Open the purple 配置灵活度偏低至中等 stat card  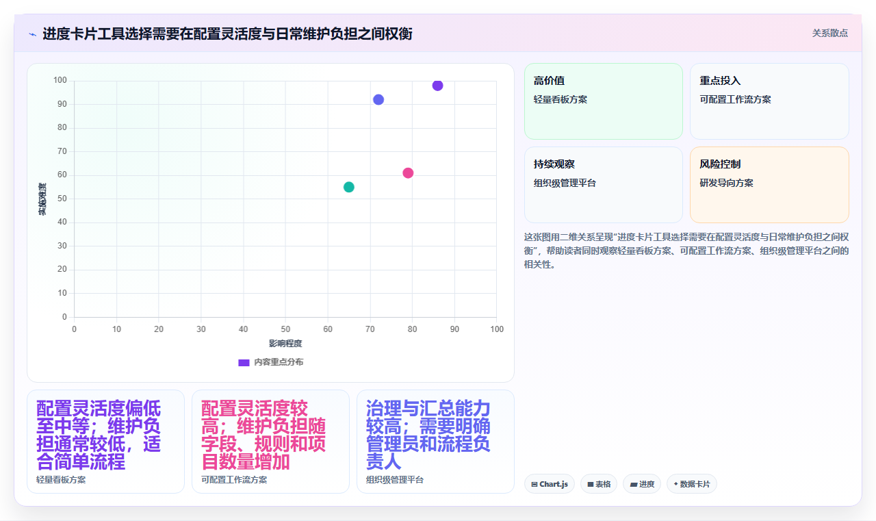point(105,442)
